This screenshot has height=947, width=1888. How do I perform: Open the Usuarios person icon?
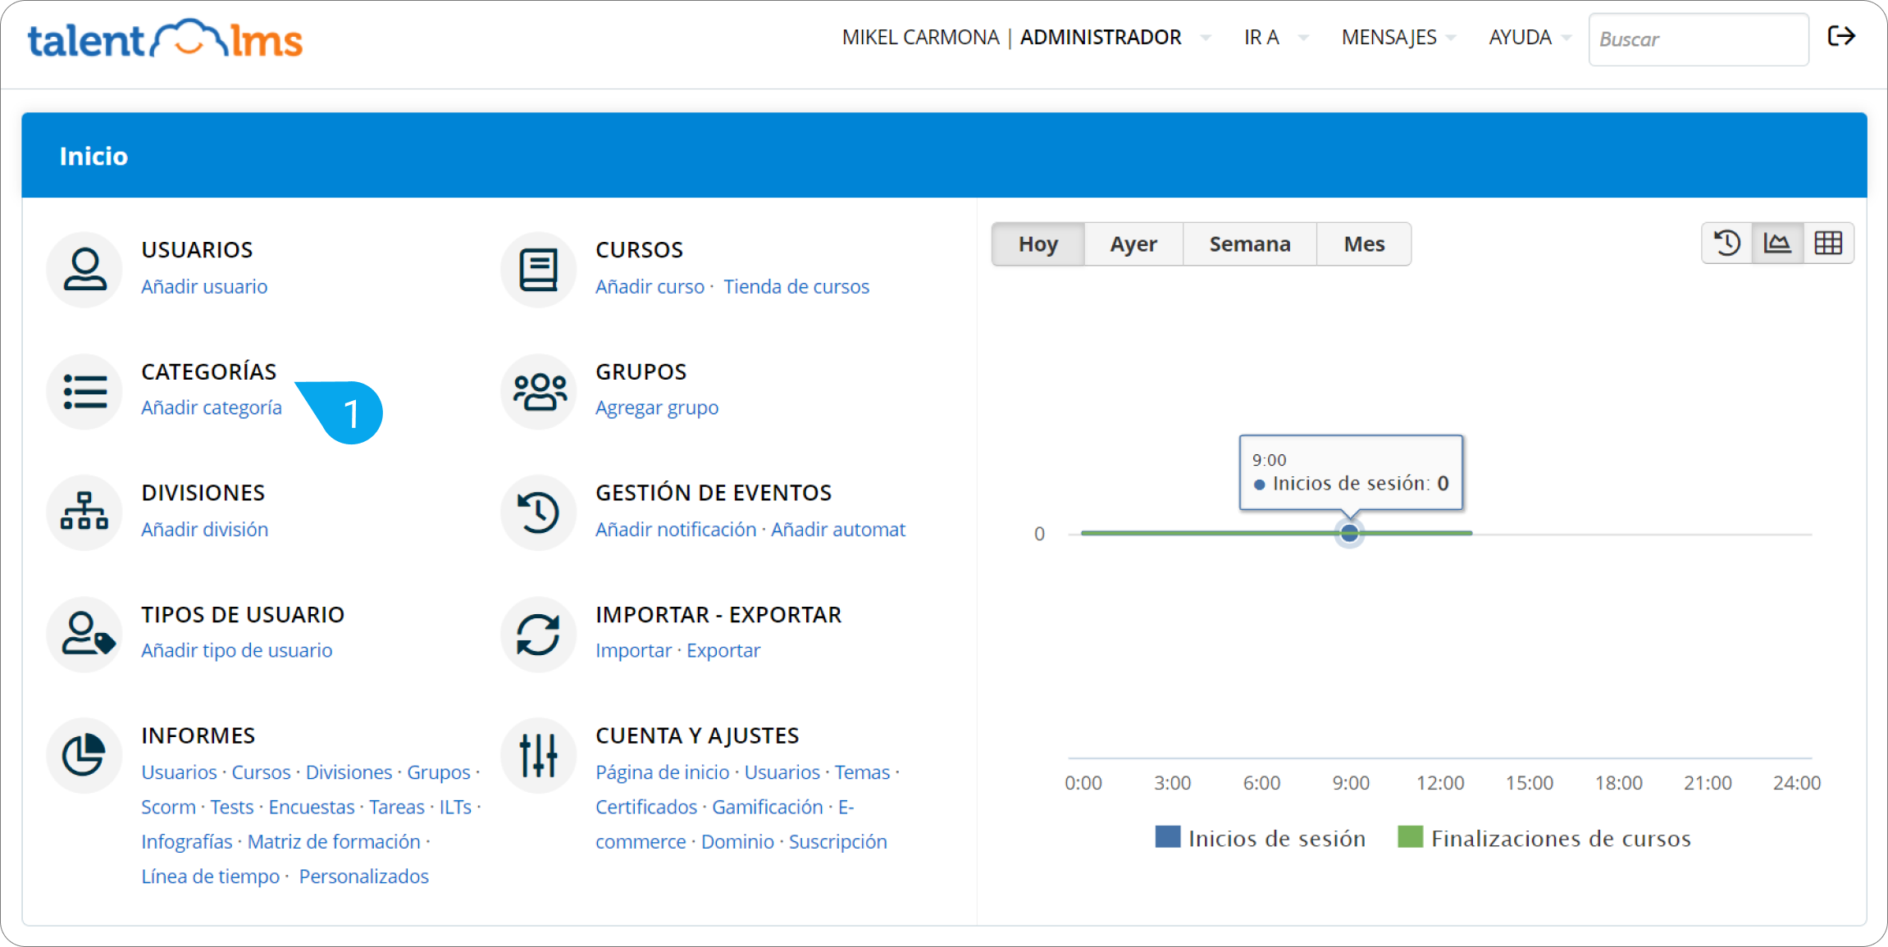point(84,269)
